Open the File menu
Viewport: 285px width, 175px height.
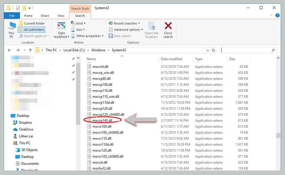[11, 16]
